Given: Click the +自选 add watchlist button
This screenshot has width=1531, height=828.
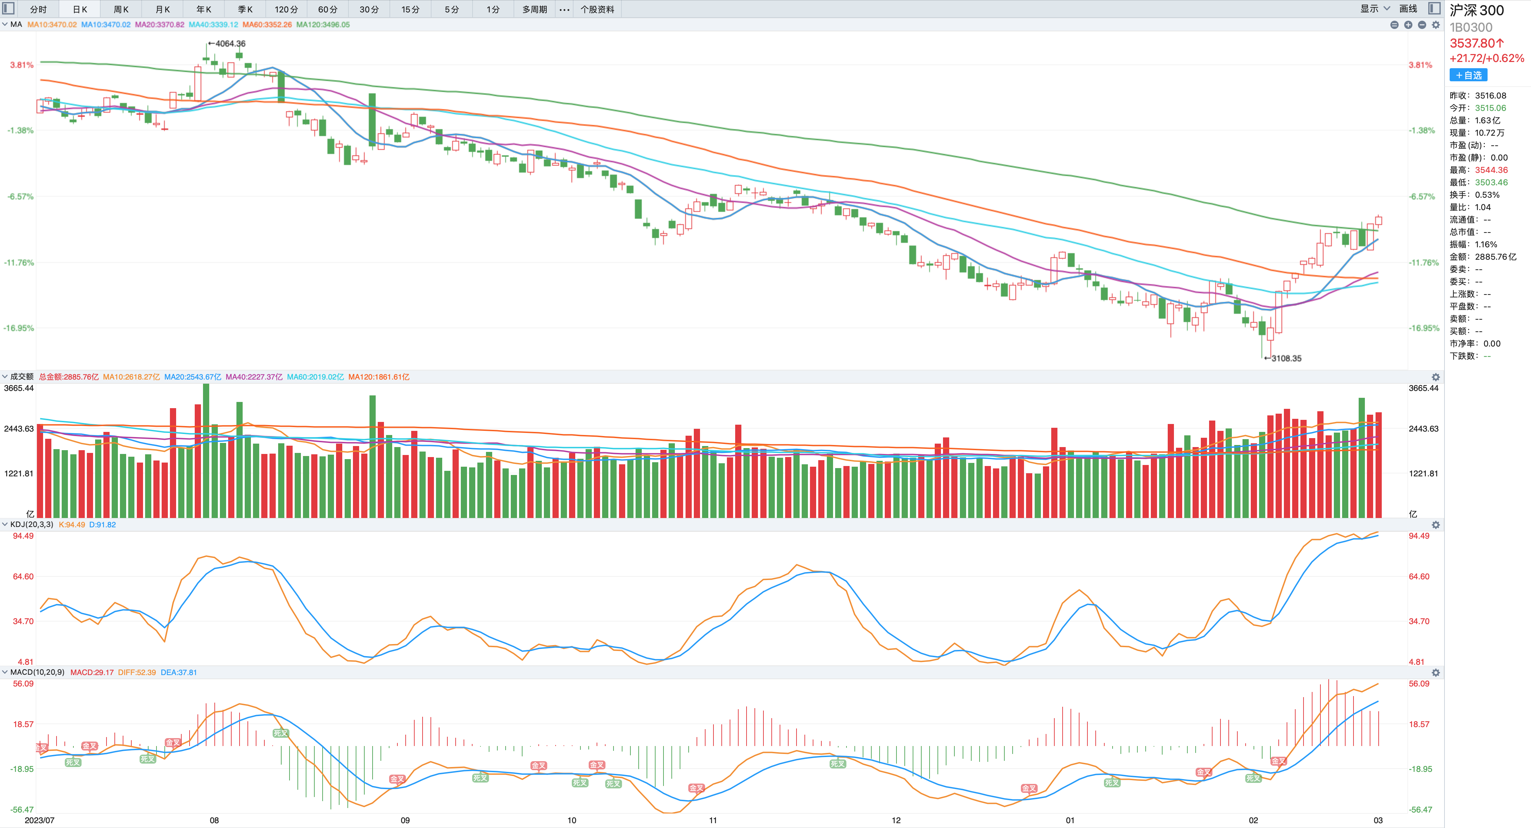Looking at the screenshot, I should click(1468, 75).
